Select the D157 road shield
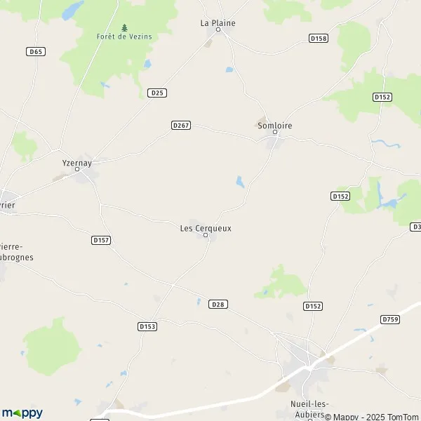The height and width of the screenshot is (421, 421). pos(101,240)
